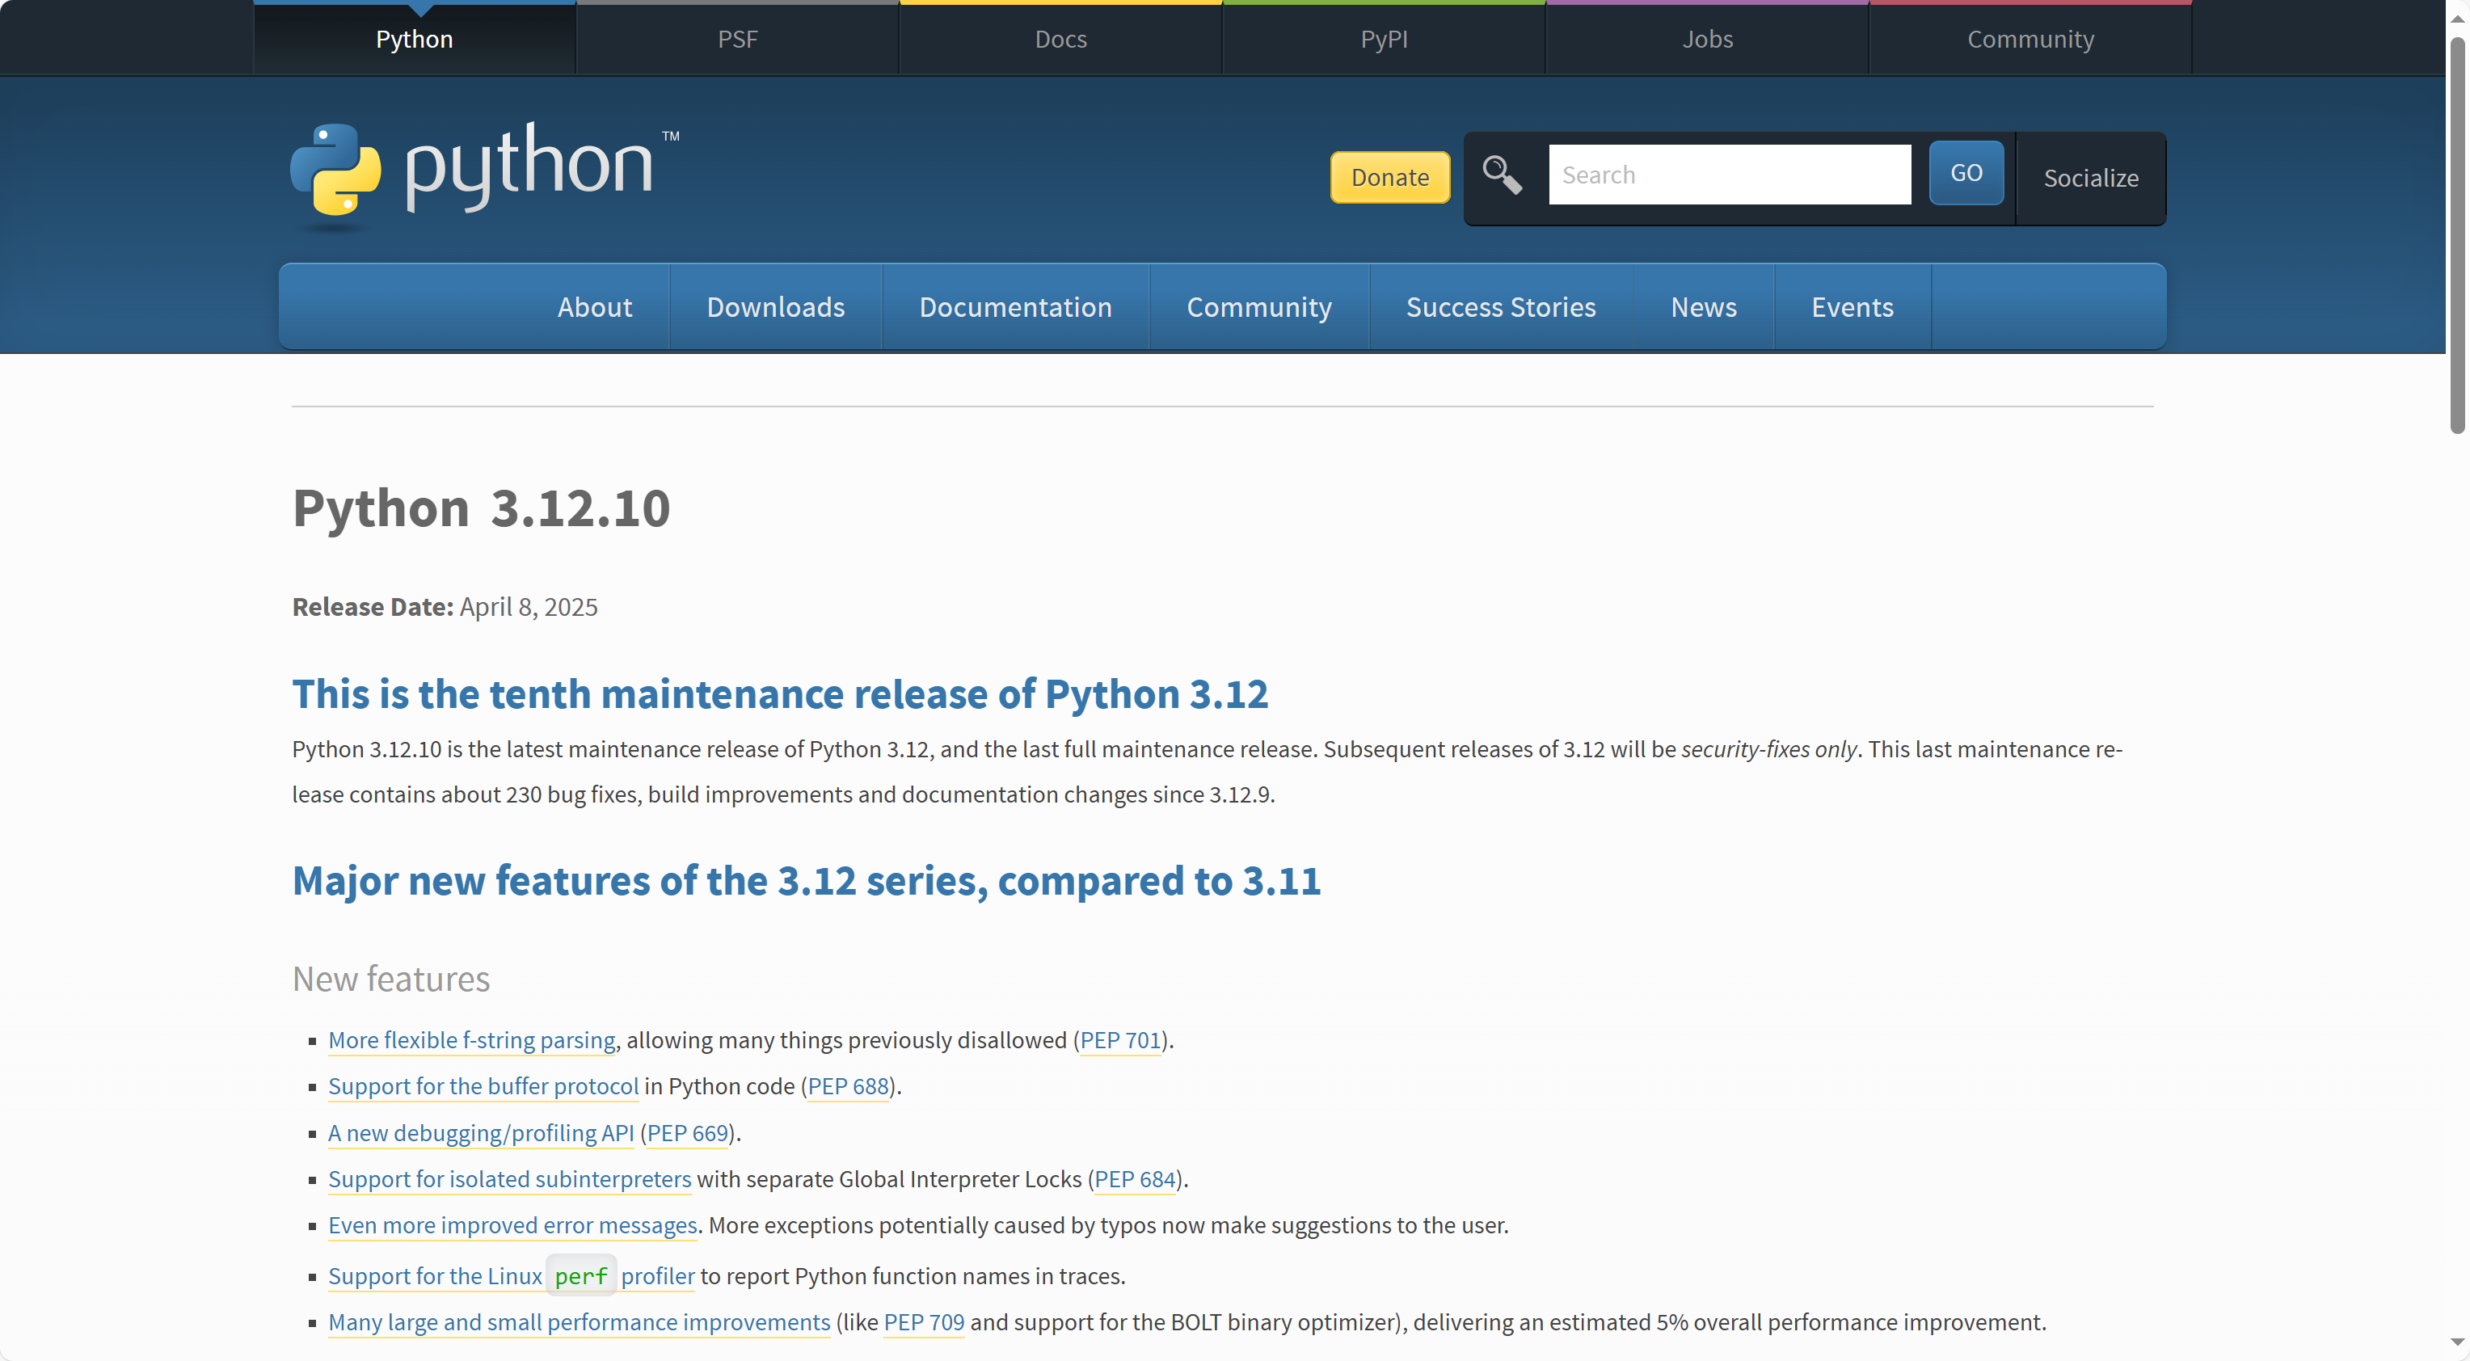Screen dimensions: 2470x1361
Task: Open the PEP 709 link
Action: tap(923, 1323)
